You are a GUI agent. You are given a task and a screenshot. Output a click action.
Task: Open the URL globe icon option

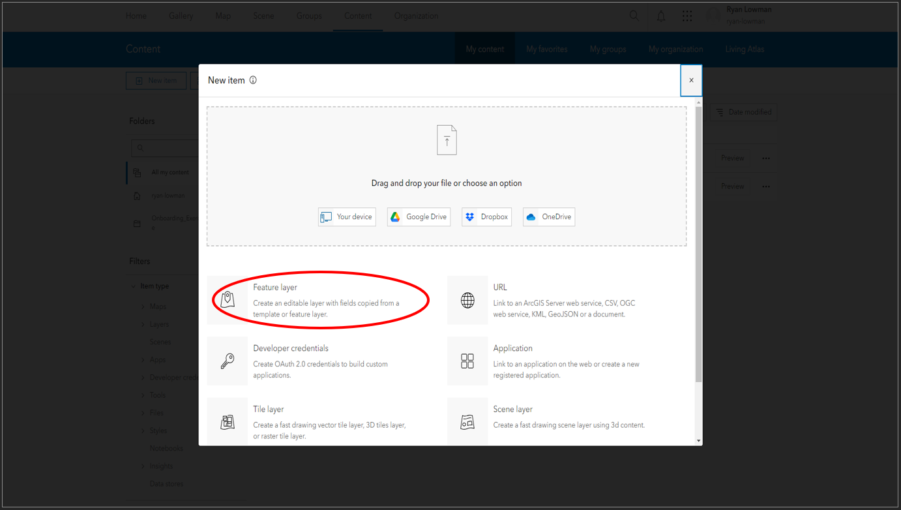(x=467, y=299)
